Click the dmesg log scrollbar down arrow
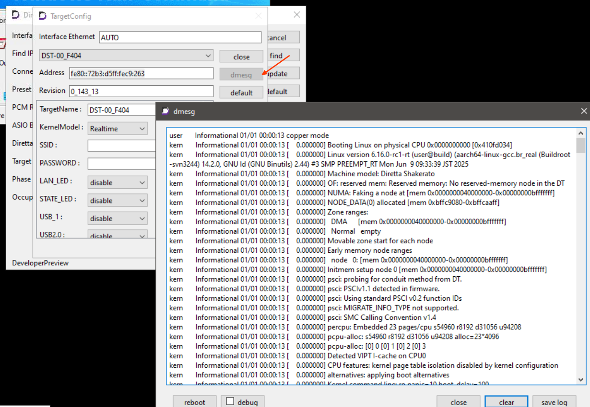This screenshot has width=590, height=407. pyautogui.click(x=581, y=379)
